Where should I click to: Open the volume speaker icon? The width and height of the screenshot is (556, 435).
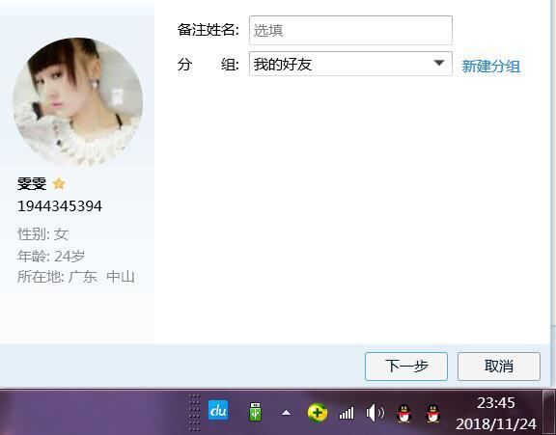click(x=375, y=413)
